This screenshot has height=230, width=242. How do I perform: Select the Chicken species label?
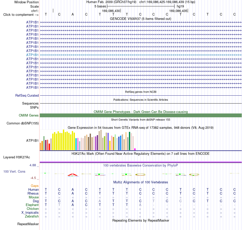(33, 209)
